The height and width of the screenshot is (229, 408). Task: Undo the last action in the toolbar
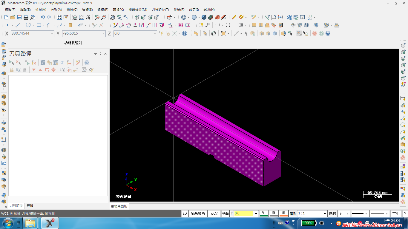pos(43,17)
